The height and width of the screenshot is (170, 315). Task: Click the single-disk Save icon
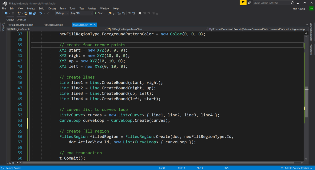30,13
